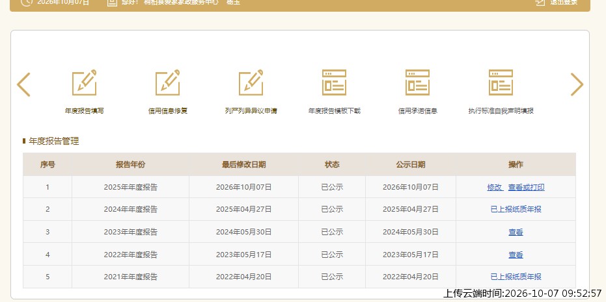Click the 报告年份 column header
Viewport: 606px width, 302px height.
click(131, 165)
